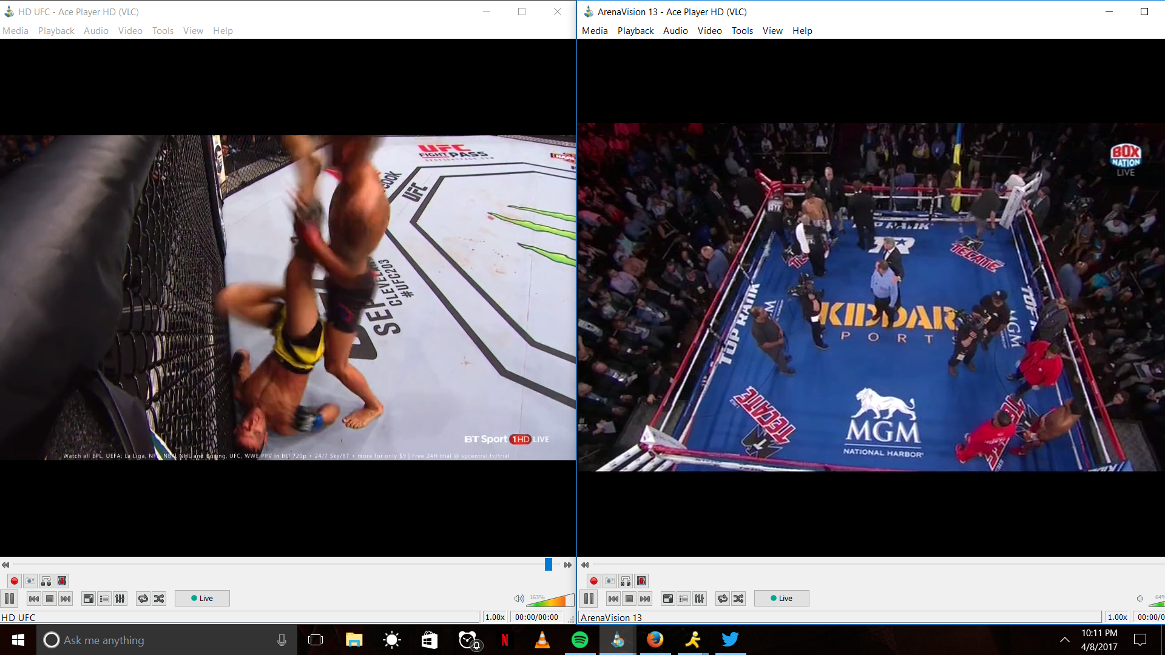Image resolution: width=1165 pixels, height=655 pixels.
Task: Show playlist in HD UFC window
Action: click(104, 599)
